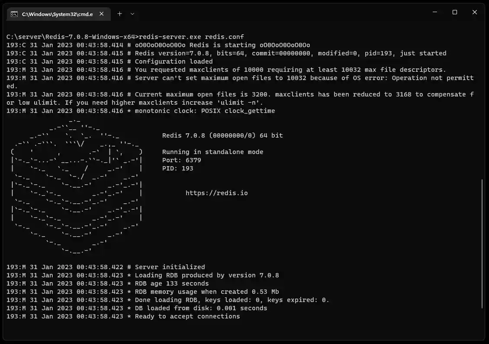Click the 'redis-server.exe redis.conf' command line
Viewport: 489px width, 344px height.
click(x=125, y=37)
